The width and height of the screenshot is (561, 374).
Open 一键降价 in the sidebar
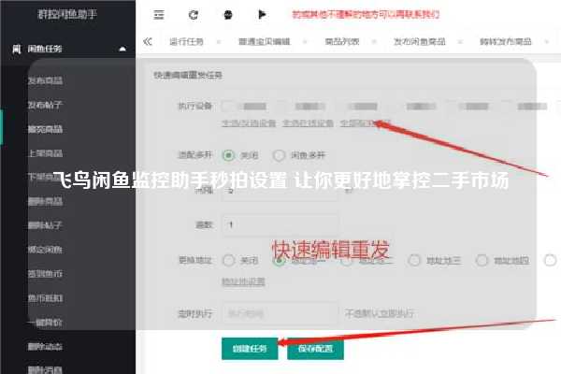(x=46, y=323)
